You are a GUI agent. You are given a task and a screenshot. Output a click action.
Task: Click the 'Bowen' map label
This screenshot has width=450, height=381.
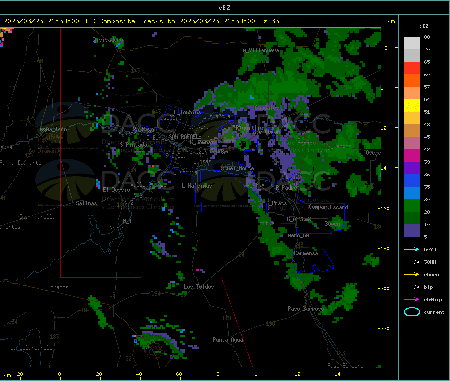pos(332,224)
